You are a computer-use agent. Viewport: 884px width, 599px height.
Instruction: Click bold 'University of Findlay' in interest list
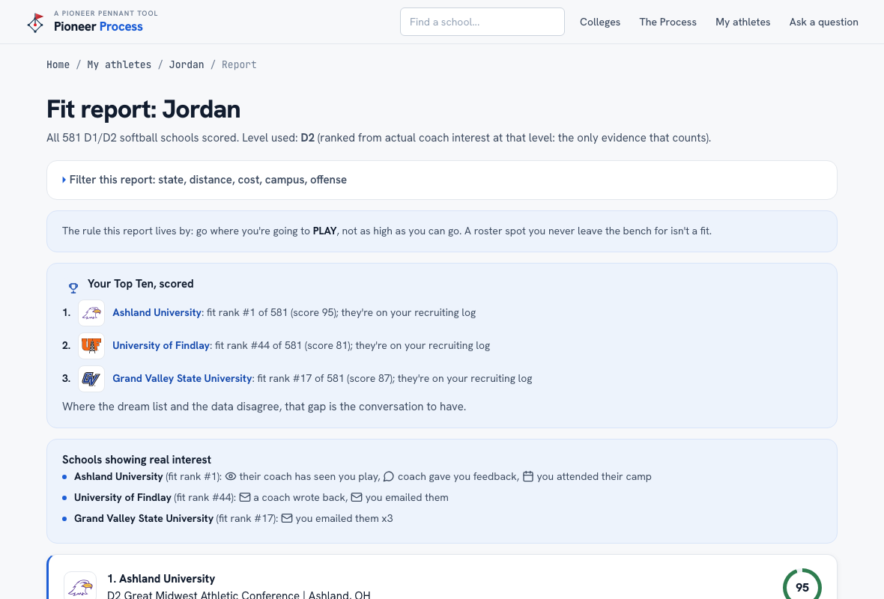coord(122,498)
